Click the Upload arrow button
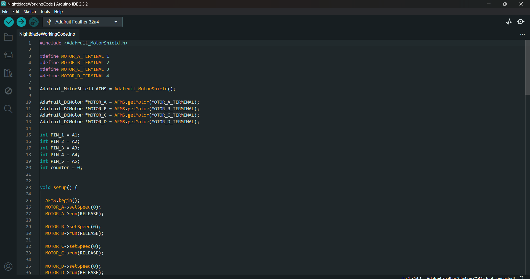 coord(21,22)
